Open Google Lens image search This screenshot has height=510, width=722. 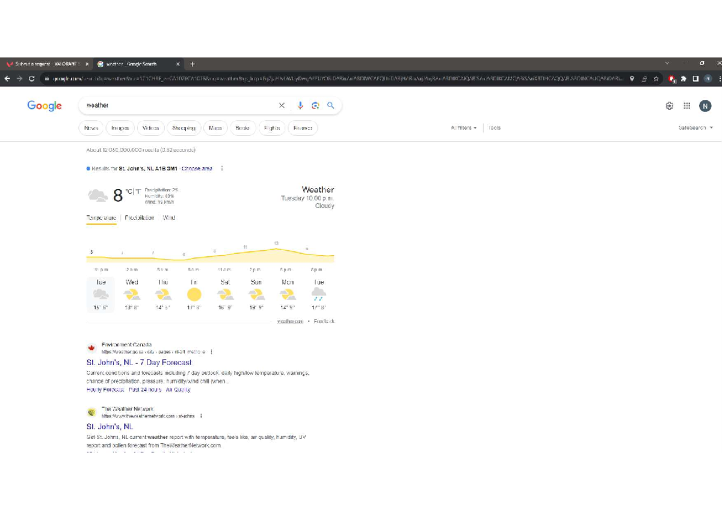point(315,106)
